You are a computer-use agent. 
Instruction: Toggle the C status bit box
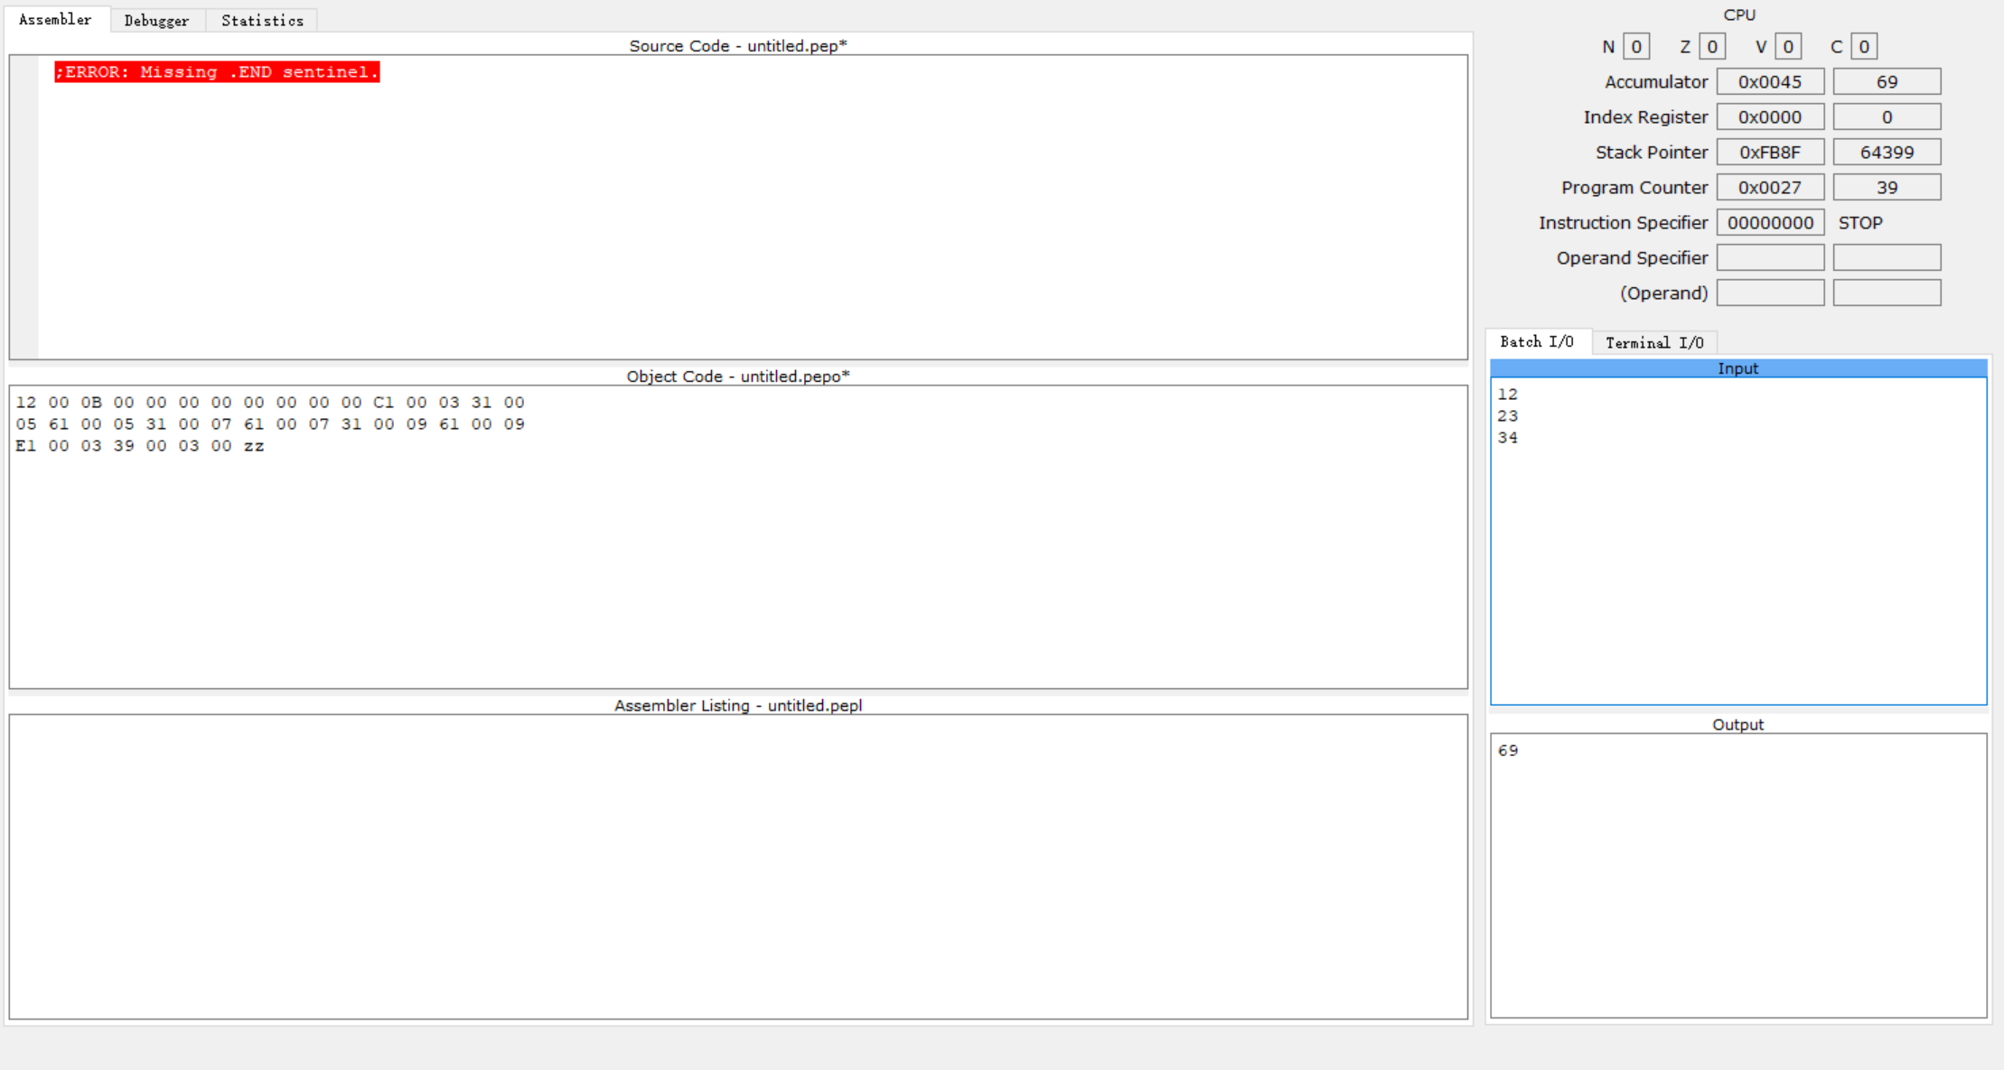click(1863, 46)
